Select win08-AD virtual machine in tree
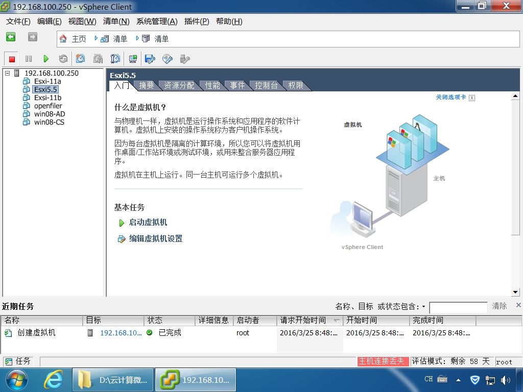The width and height of the screenshot is (523, 392). coord(50,114)
